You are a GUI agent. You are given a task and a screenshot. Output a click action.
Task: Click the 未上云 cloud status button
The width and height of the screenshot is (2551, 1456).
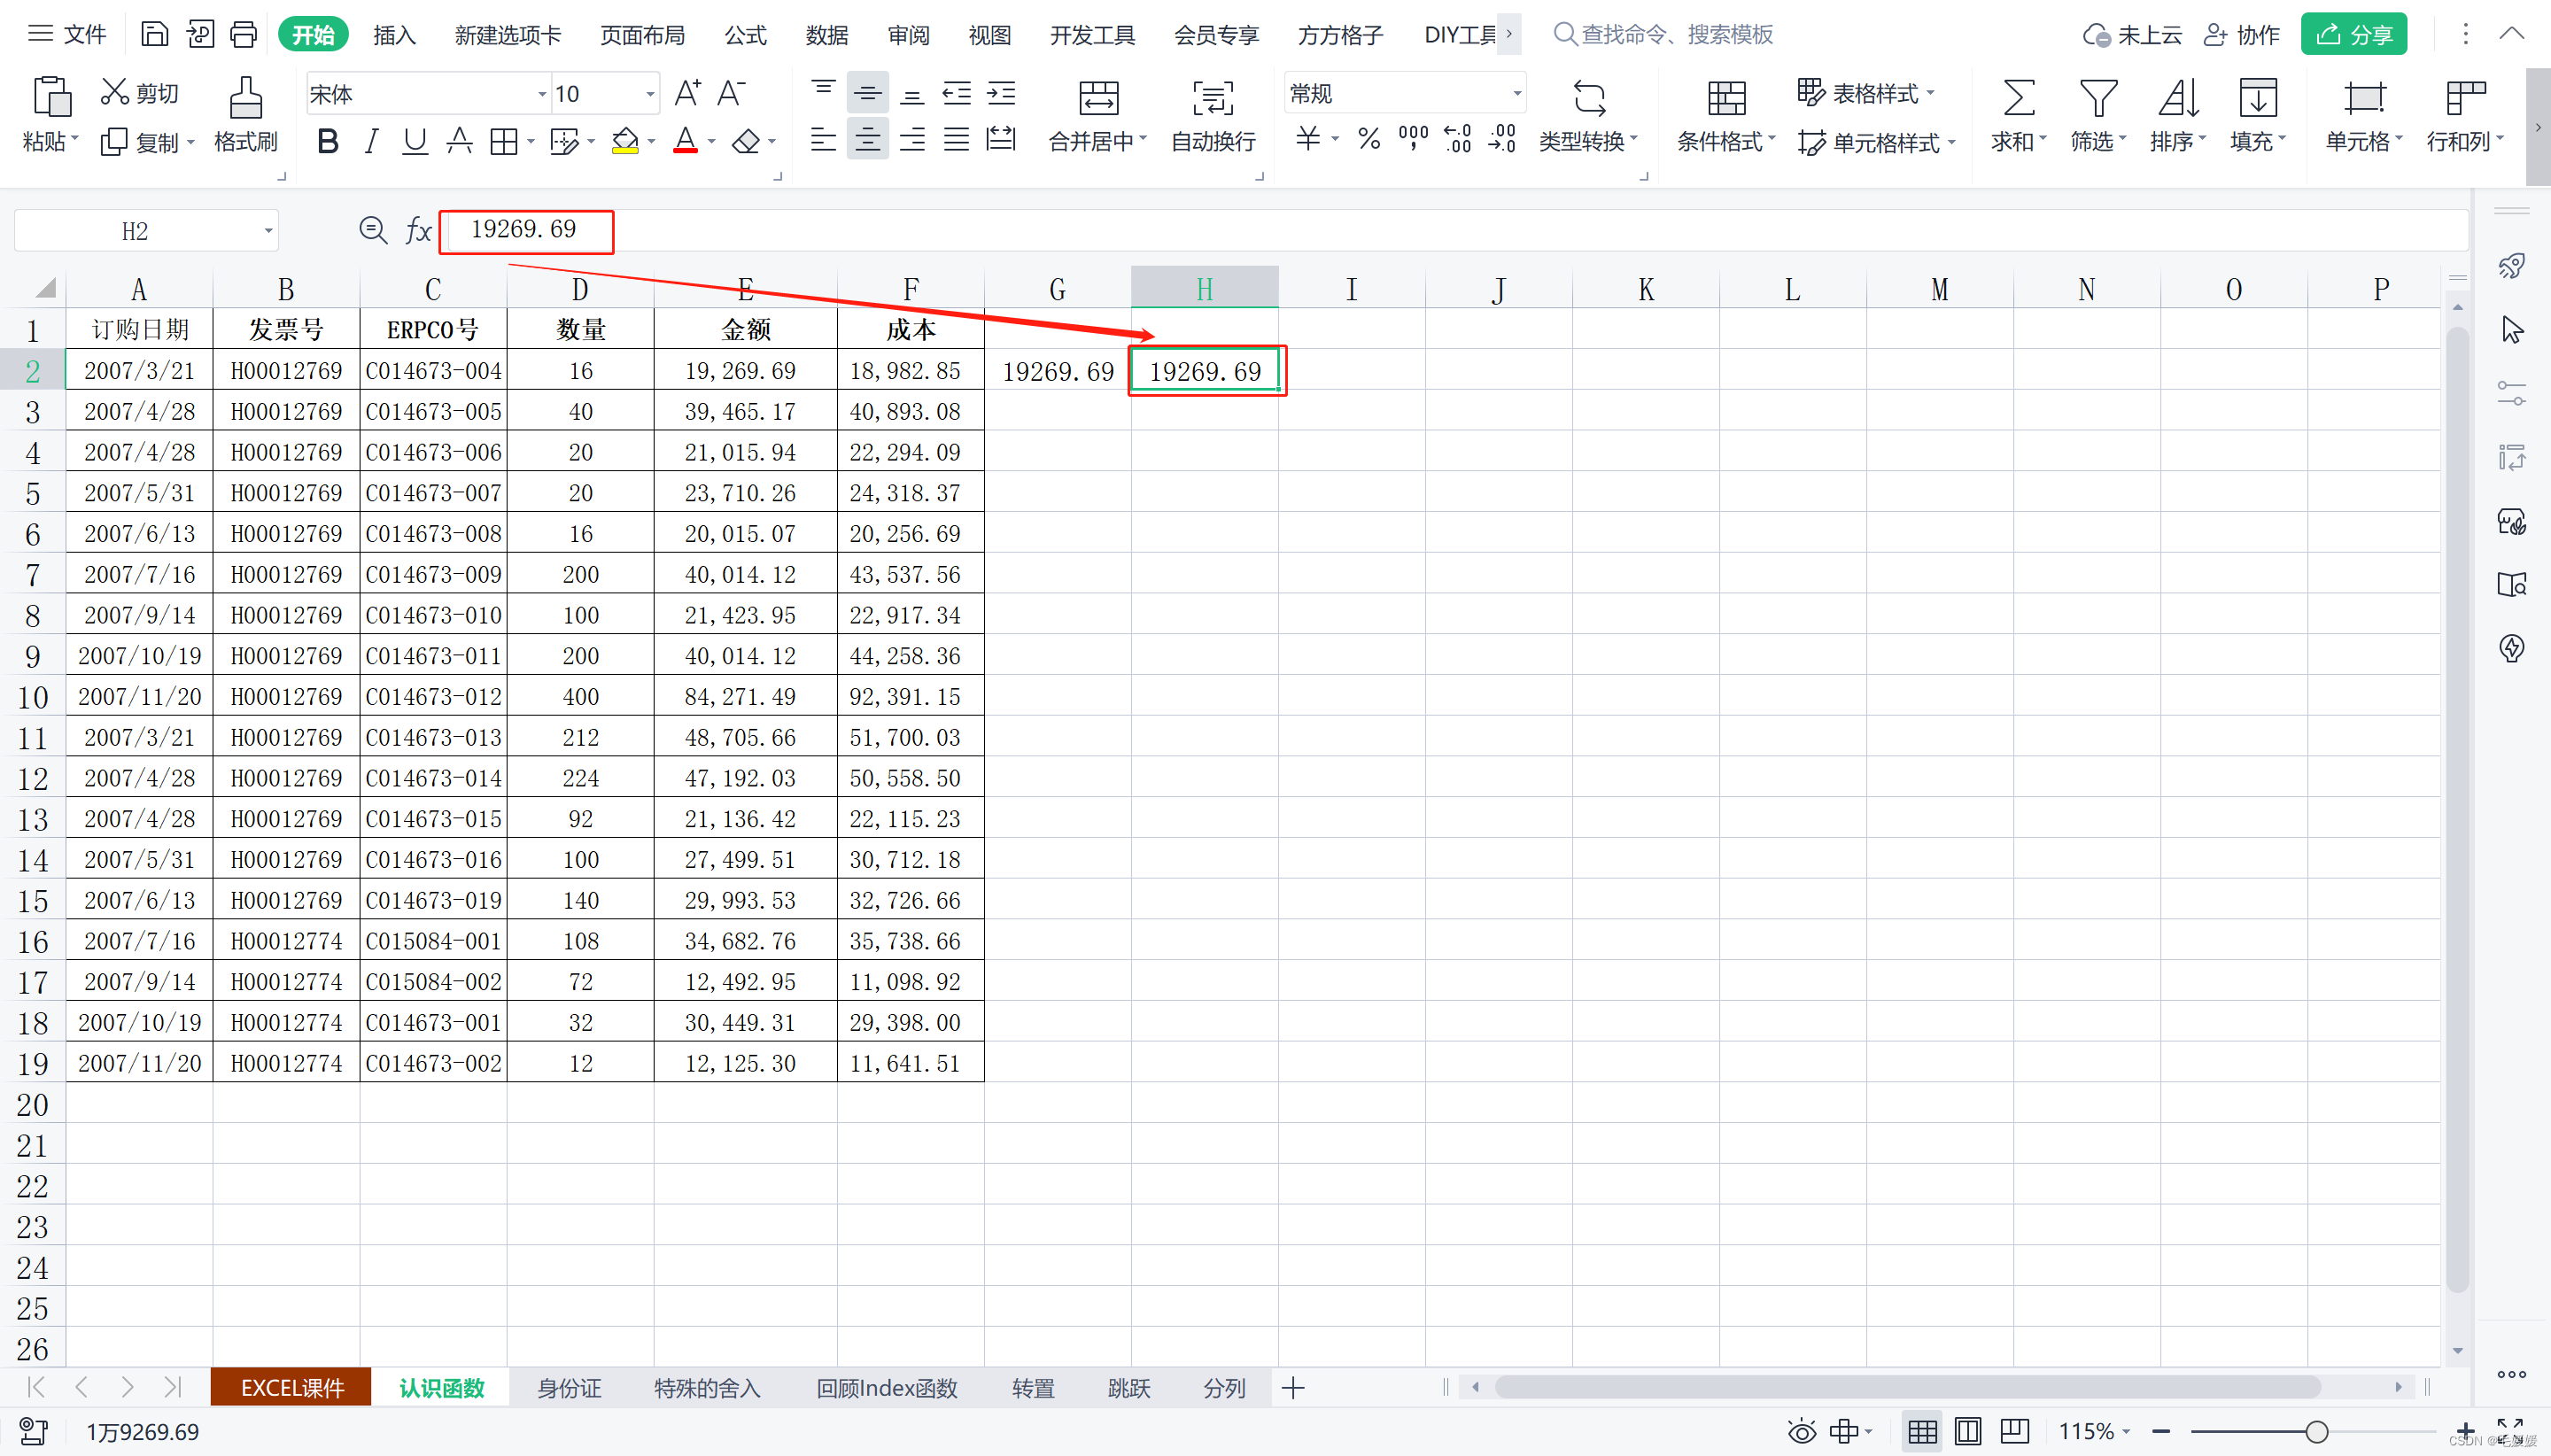coord(2132,35)
